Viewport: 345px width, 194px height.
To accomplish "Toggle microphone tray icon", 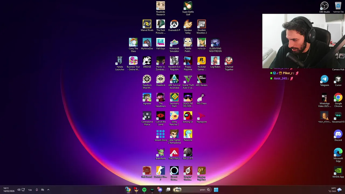I will pos(37,190).
